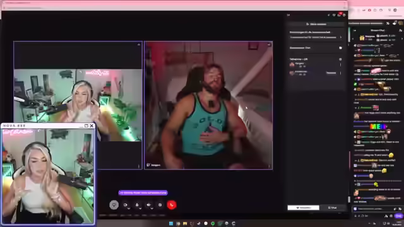
Task: Close the NOVA BEE overlay window
Action: (x=92, y=126)
